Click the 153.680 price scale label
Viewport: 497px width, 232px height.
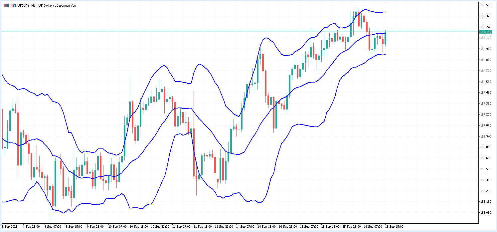(x=486, y=158)
